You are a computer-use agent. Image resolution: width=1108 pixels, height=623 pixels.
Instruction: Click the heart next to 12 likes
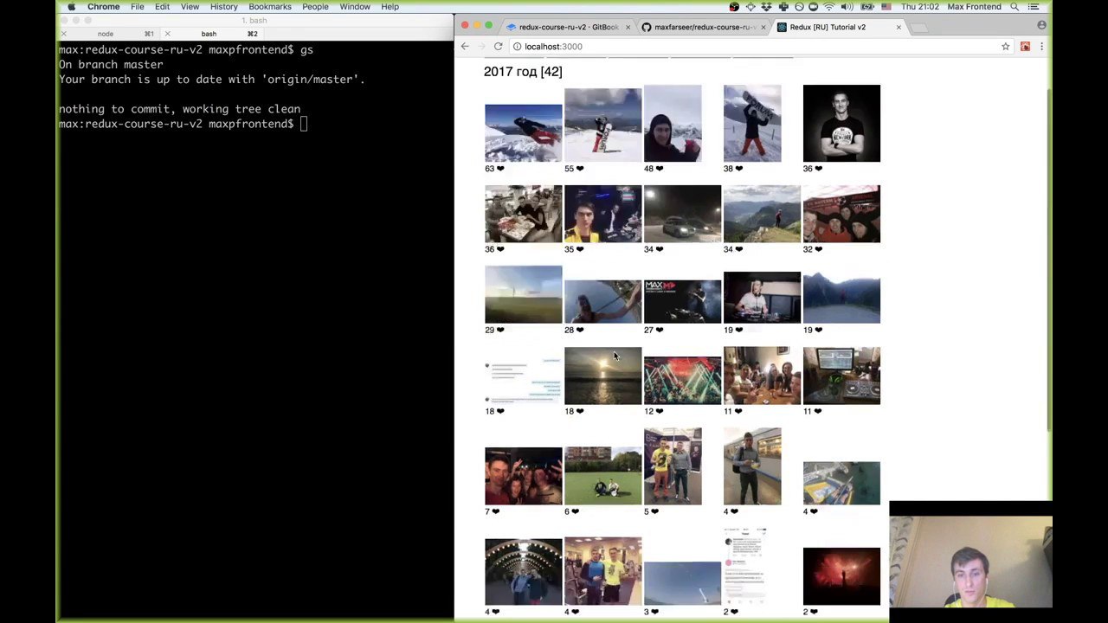click(660, 411)
